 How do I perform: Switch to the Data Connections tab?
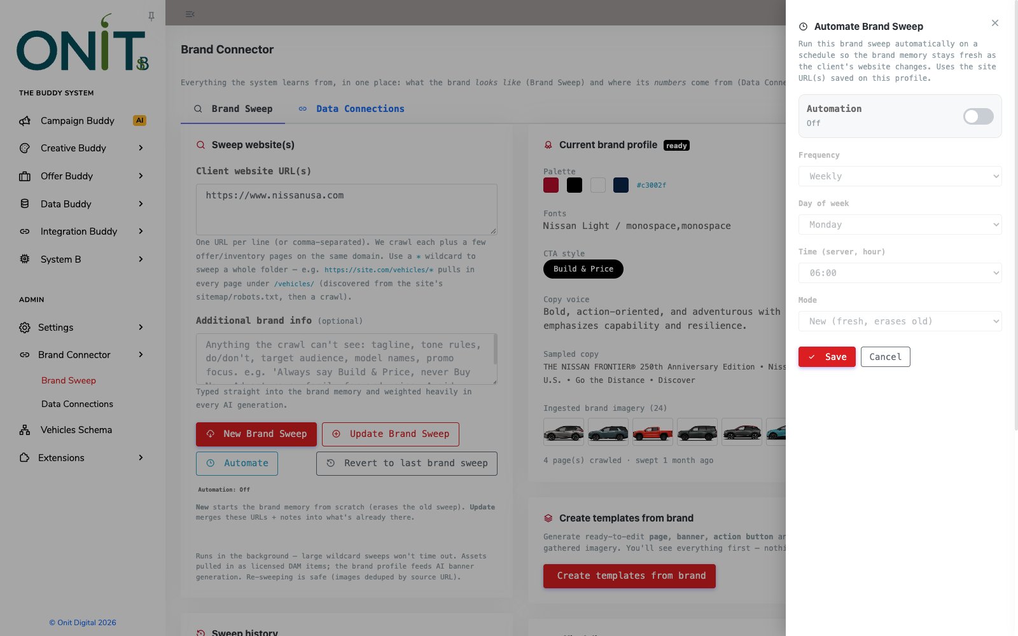pos(351,109)
